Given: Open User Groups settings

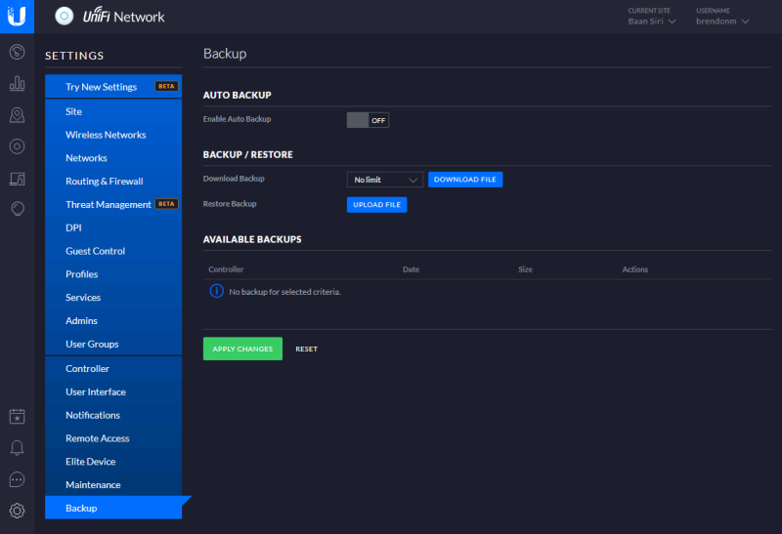Looking at the screenshot, I should tap(113, 345).
